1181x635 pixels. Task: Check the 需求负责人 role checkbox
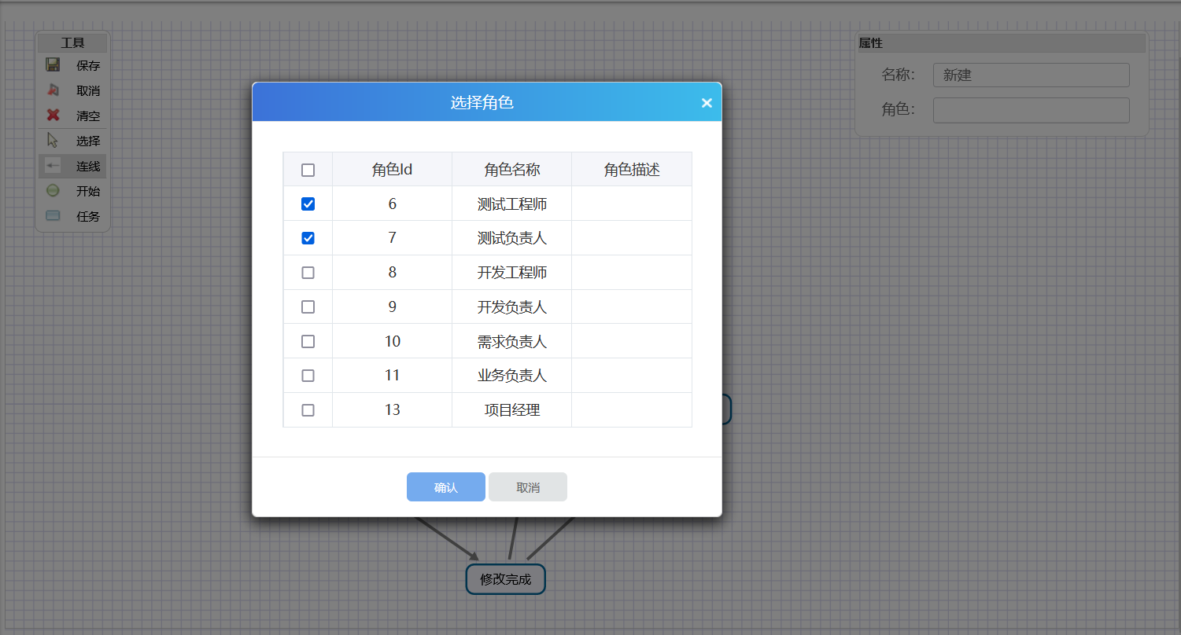tap(308, 341)
